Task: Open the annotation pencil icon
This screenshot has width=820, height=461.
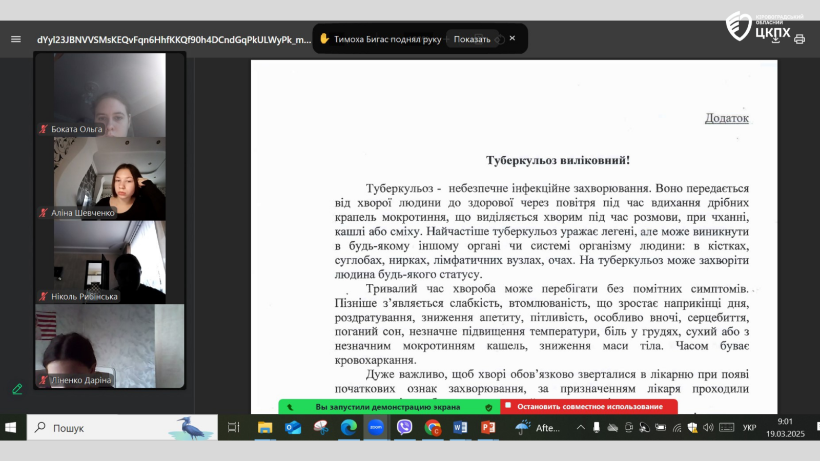Action: click(17, 389)
